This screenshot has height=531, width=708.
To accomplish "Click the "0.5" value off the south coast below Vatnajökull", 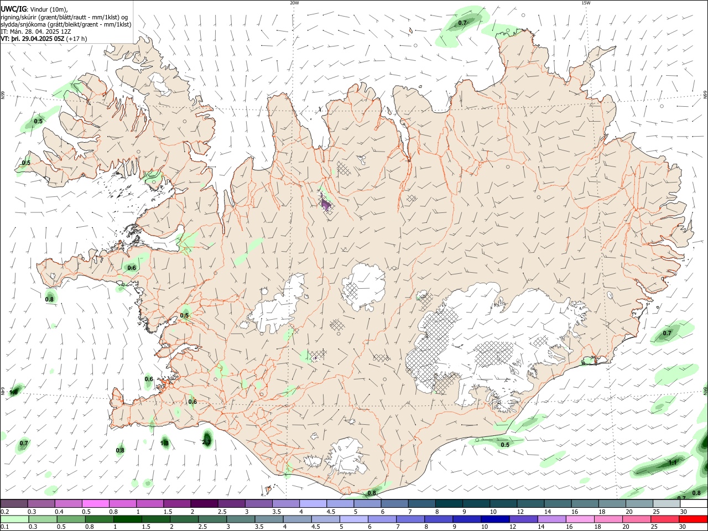I will [x=505, y=445].
